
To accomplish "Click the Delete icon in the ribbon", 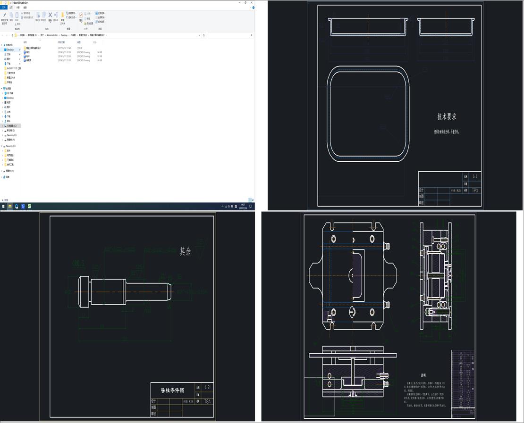I will pyautogui.click(x=50, y=15).
